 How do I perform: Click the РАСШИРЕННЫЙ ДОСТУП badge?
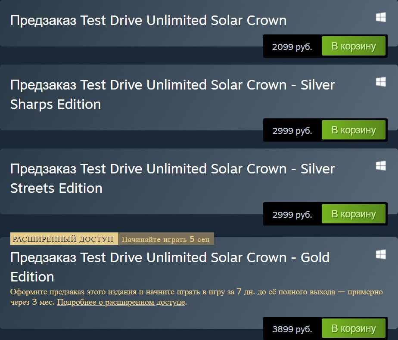coord(63,239)
